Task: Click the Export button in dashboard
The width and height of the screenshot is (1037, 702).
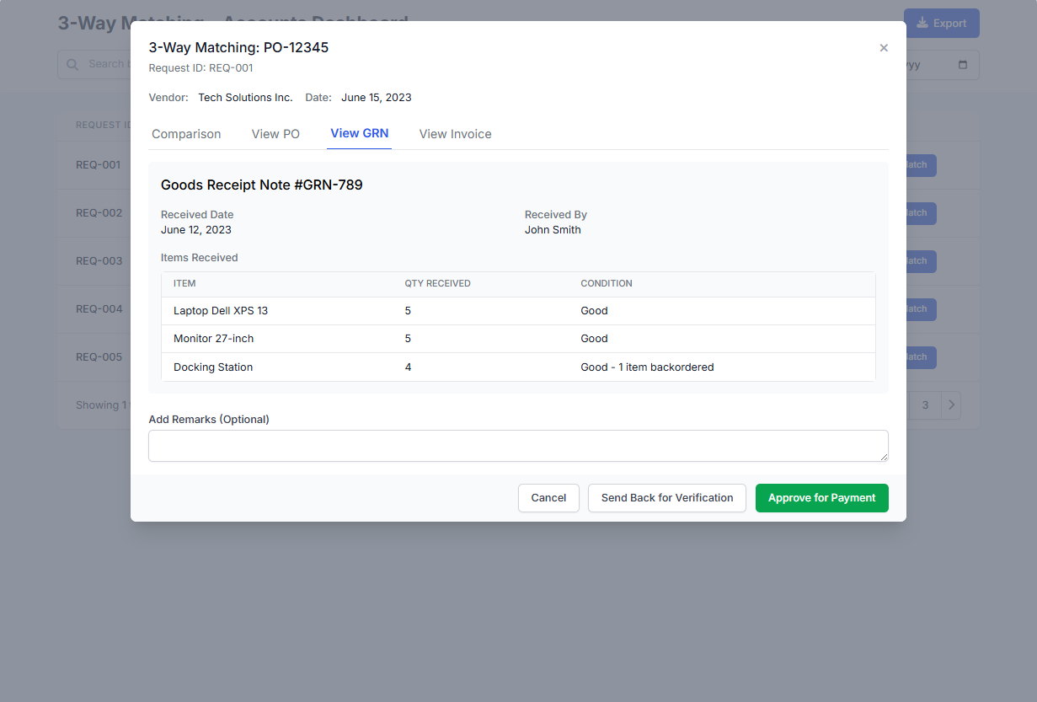Action: (941, 23)
